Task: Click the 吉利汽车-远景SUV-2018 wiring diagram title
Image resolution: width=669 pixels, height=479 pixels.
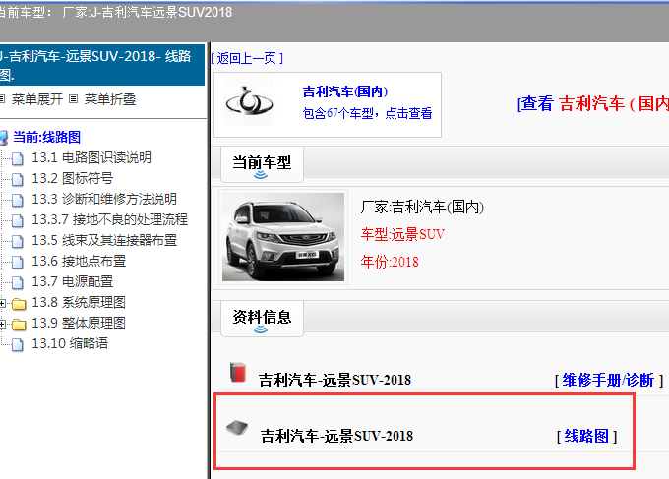Action: pos(337,436)
